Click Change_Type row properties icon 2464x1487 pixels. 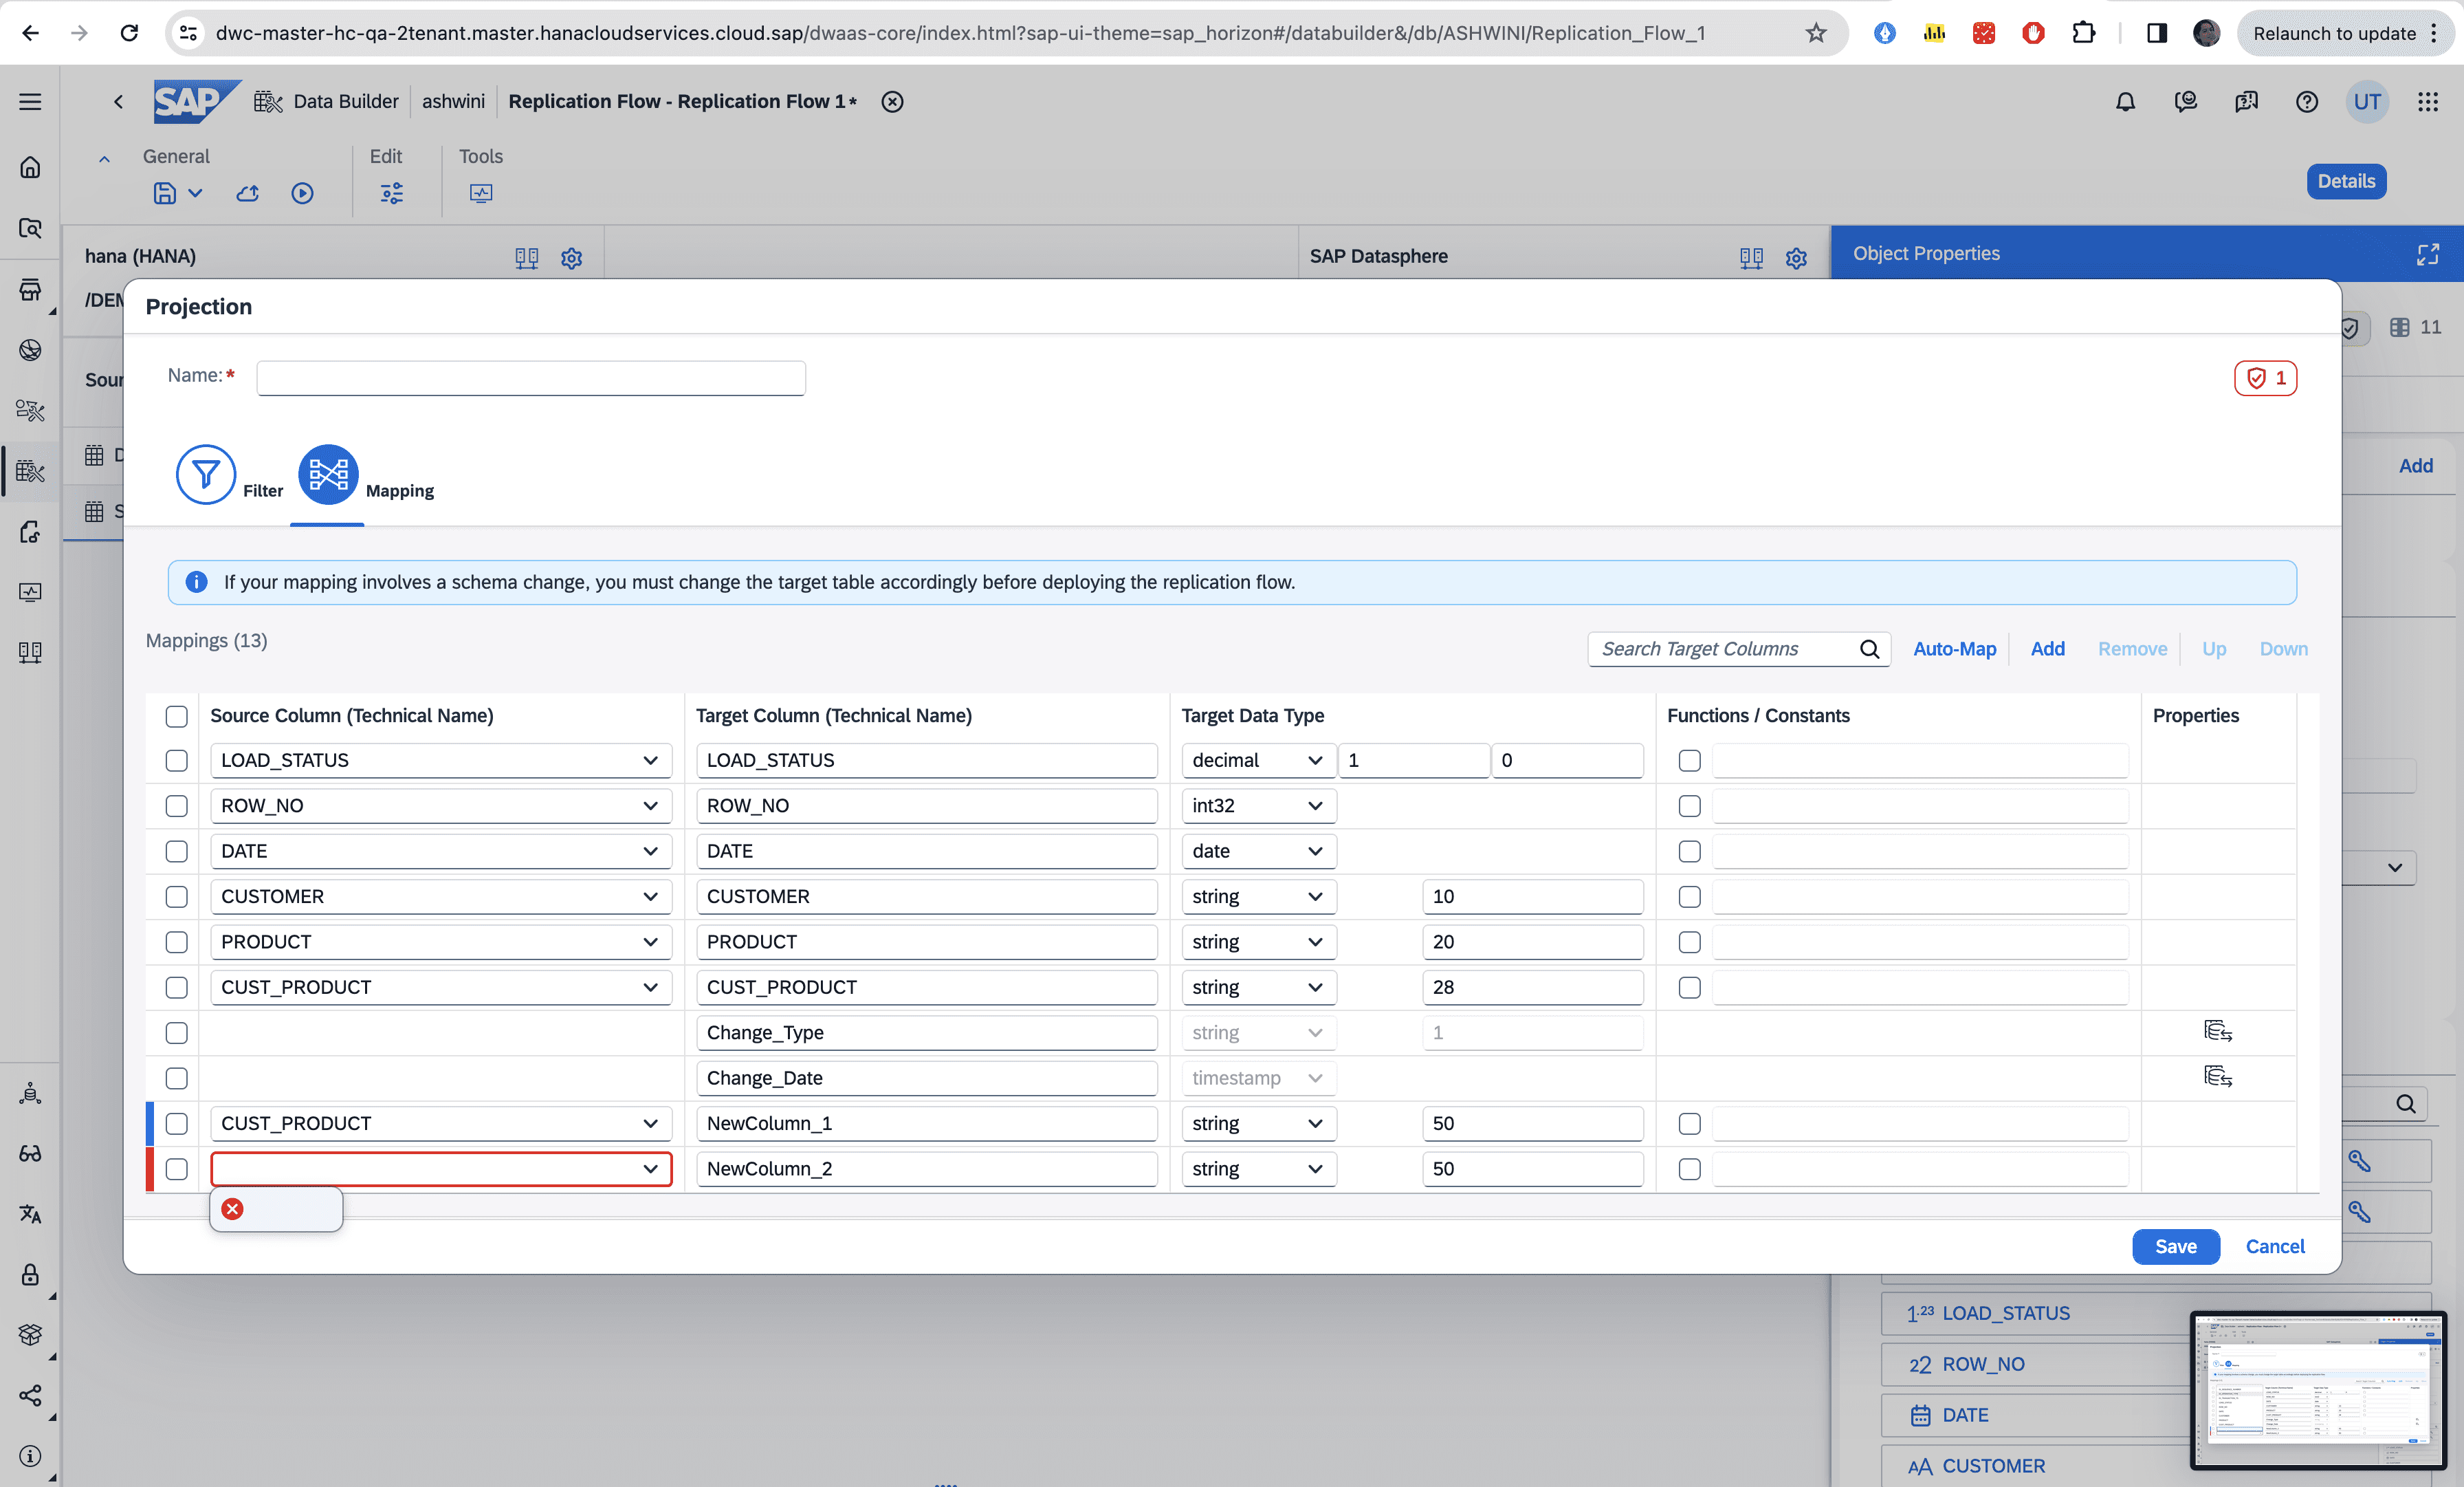click(x=2217, y=1031)
